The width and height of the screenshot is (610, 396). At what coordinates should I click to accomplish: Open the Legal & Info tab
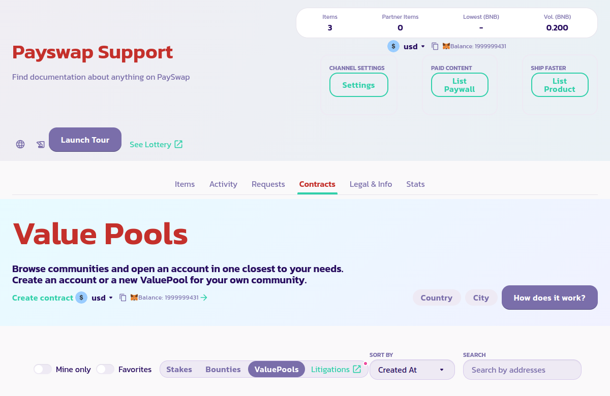pyautogui.click(x=371, y=184)
